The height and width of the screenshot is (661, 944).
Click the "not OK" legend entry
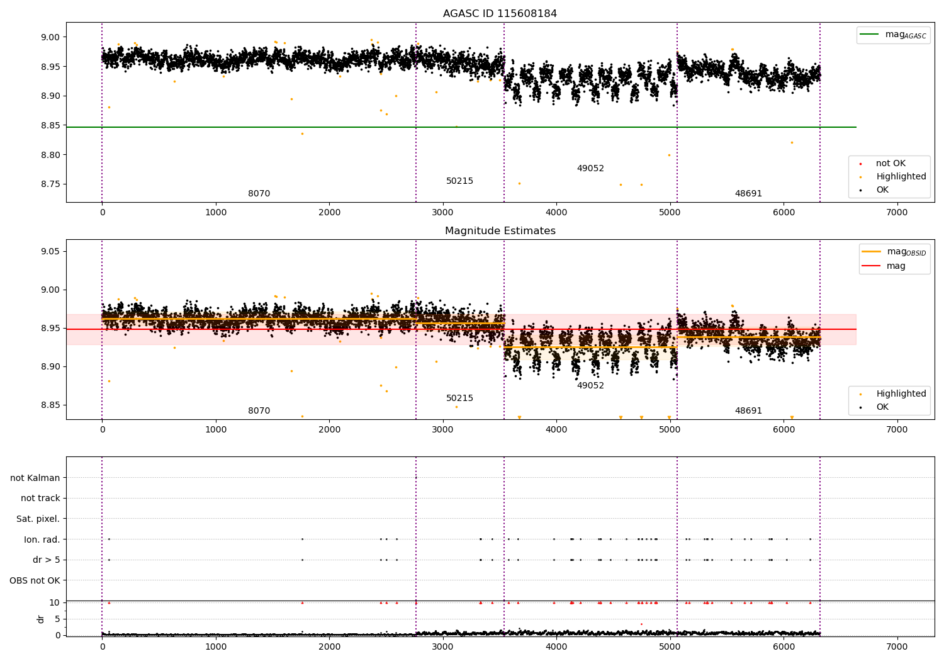tap(891, 163)
